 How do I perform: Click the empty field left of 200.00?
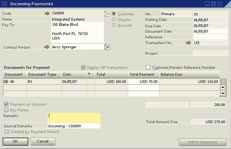tap(167, 105)
